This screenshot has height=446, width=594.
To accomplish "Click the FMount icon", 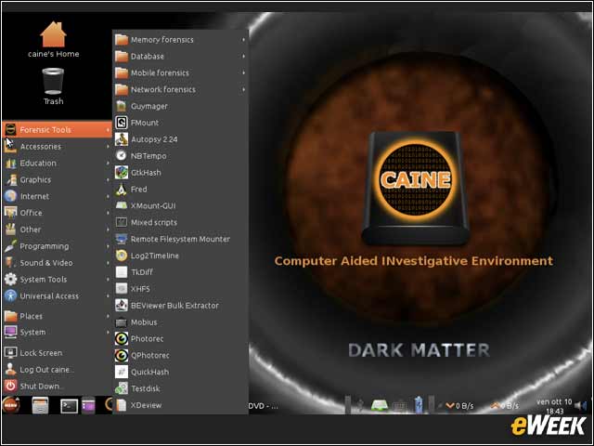I will 122,123.
